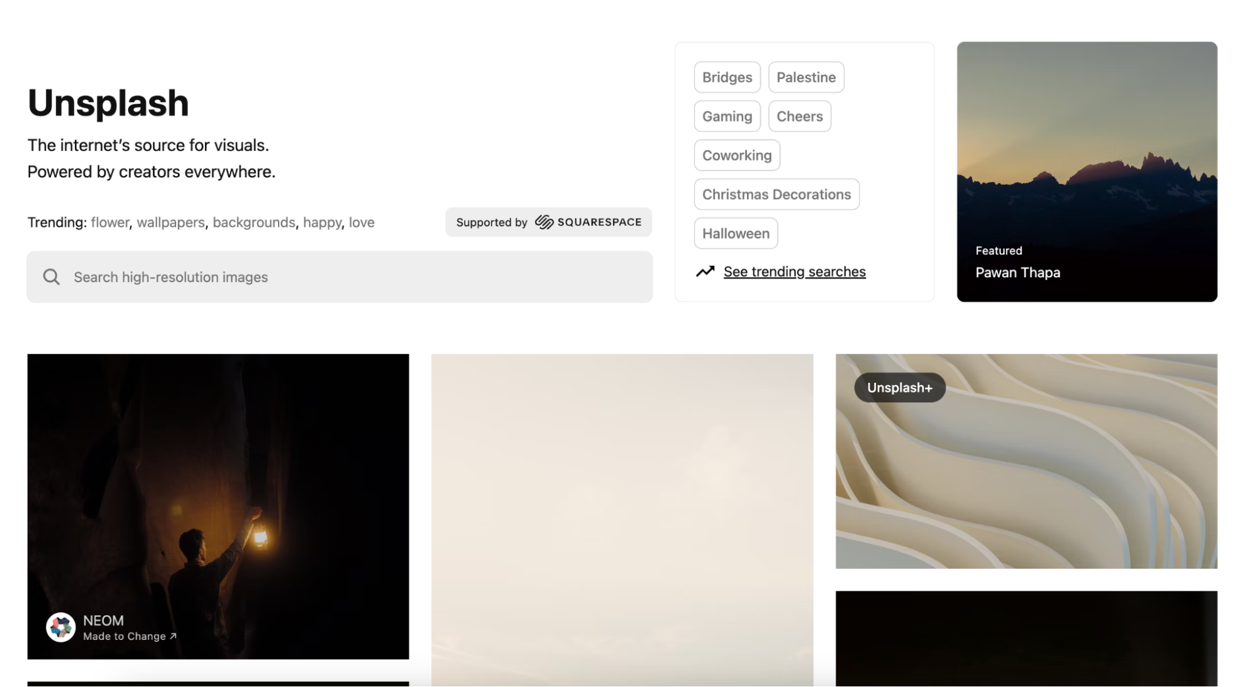This screenshot has width=1257, height=687.
Task: Click the search magnifier icon
Action: click(x=52, y=276)
